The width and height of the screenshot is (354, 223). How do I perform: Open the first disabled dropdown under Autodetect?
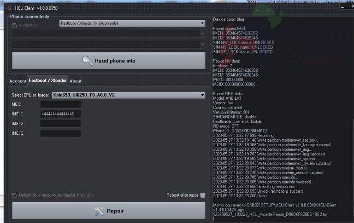click(x=109, y=34)
